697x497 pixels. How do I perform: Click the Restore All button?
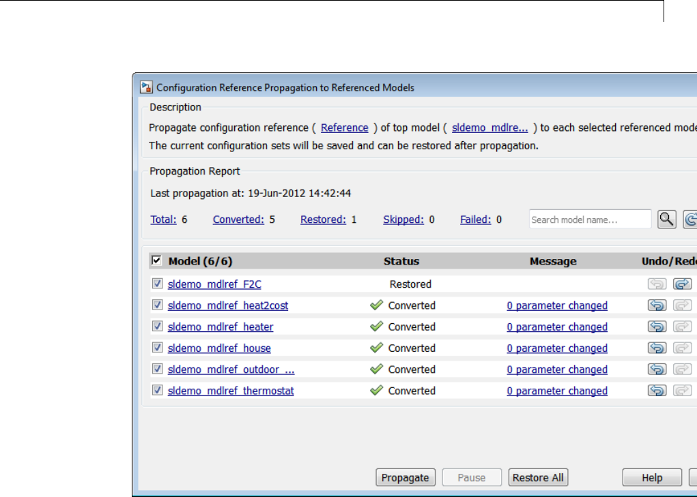538,477
